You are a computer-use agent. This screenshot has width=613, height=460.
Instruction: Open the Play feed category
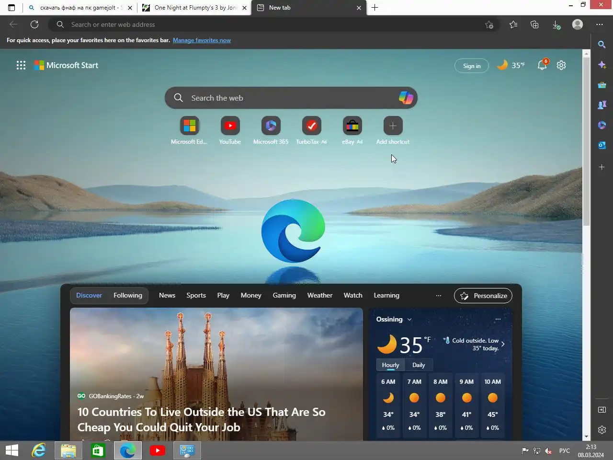[x=223, y=295]
